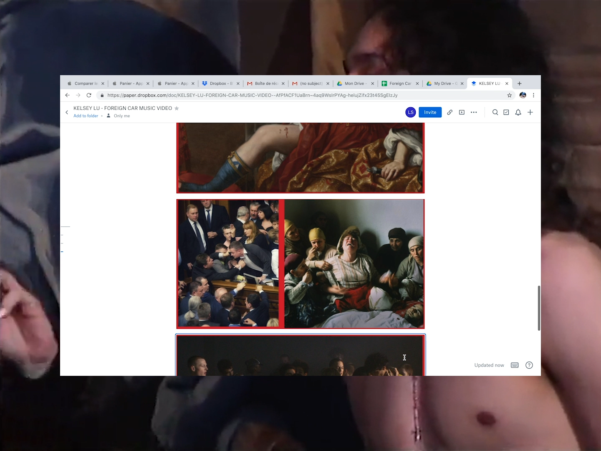Click the address bar URL
The width and height of the screenshot is (601, 451).
coord(253,95)
